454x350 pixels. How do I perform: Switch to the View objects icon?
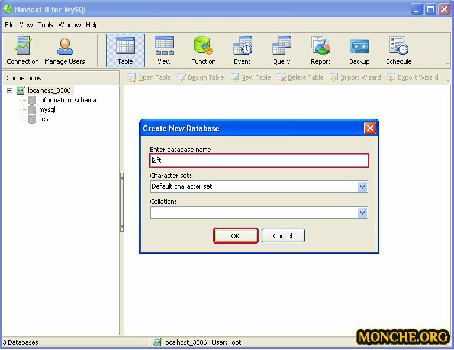(x=164, y=50)
